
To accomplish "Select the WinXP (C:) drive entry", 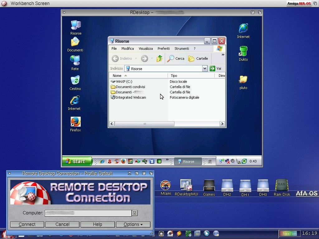I will point(124,82).
